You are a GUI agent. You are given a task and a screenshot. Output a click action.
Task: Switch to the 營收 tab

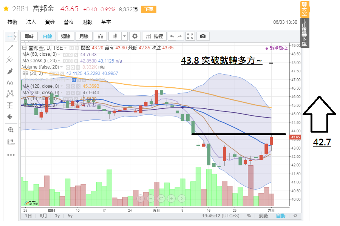[x=68, y=22]
